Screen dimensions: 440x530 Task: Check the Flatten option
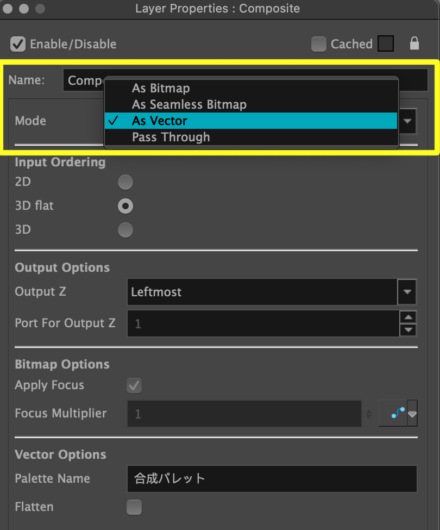(134, 507)
